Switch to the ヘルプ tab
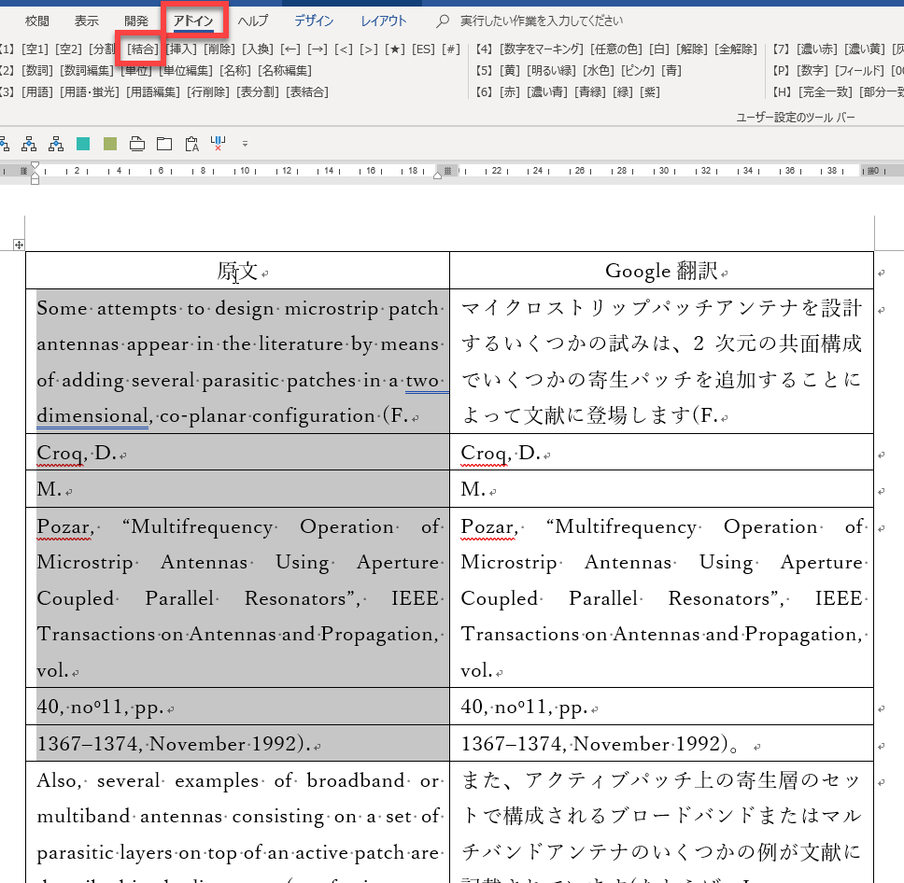Viewport: 904px width, 883px height. pos(252,21)
